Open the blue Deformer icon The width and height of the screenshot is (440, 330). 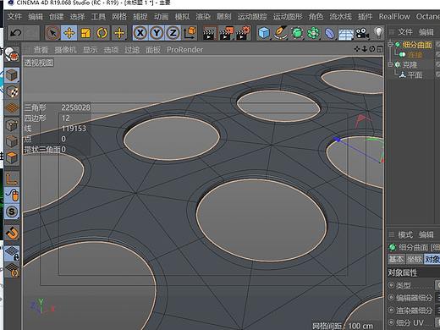(329, 34)
